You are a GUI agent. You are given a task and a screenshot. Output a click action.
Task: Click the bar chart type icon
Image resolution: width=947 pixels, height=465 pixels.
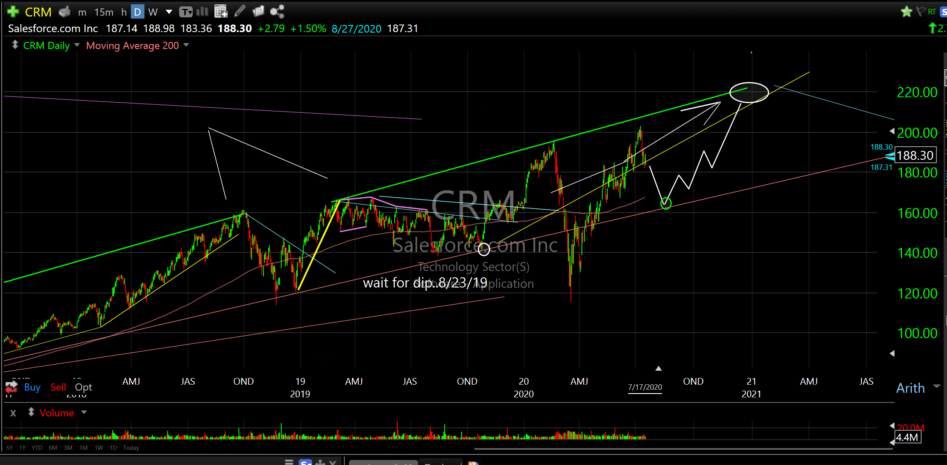click(x=202, y=12)
